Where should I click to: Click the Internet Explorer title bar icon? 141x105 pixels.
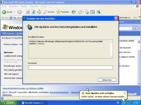pyautogui.click(x=2, y=2)
